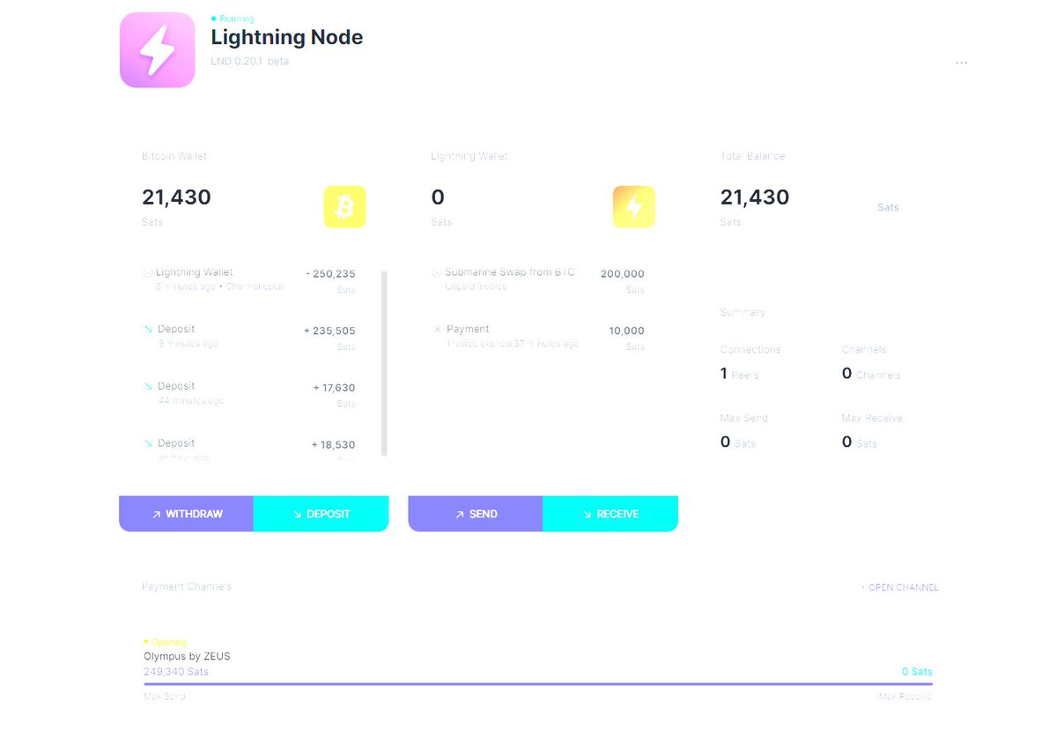Click the Opening status label
The image size is (1057, 736).
[x=166, y=643]
